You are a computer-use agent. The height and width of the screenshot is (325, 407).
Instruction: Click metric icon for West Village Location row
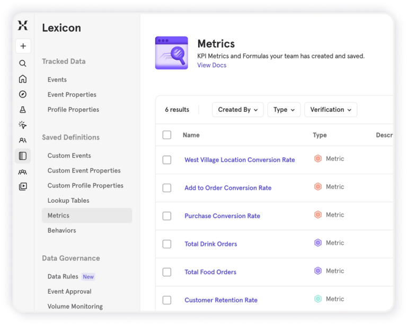(x=318, y=159)
